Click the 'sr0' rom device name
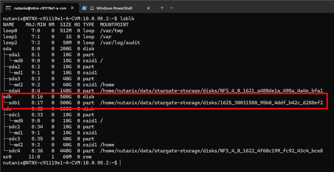 tap(7, 157)
